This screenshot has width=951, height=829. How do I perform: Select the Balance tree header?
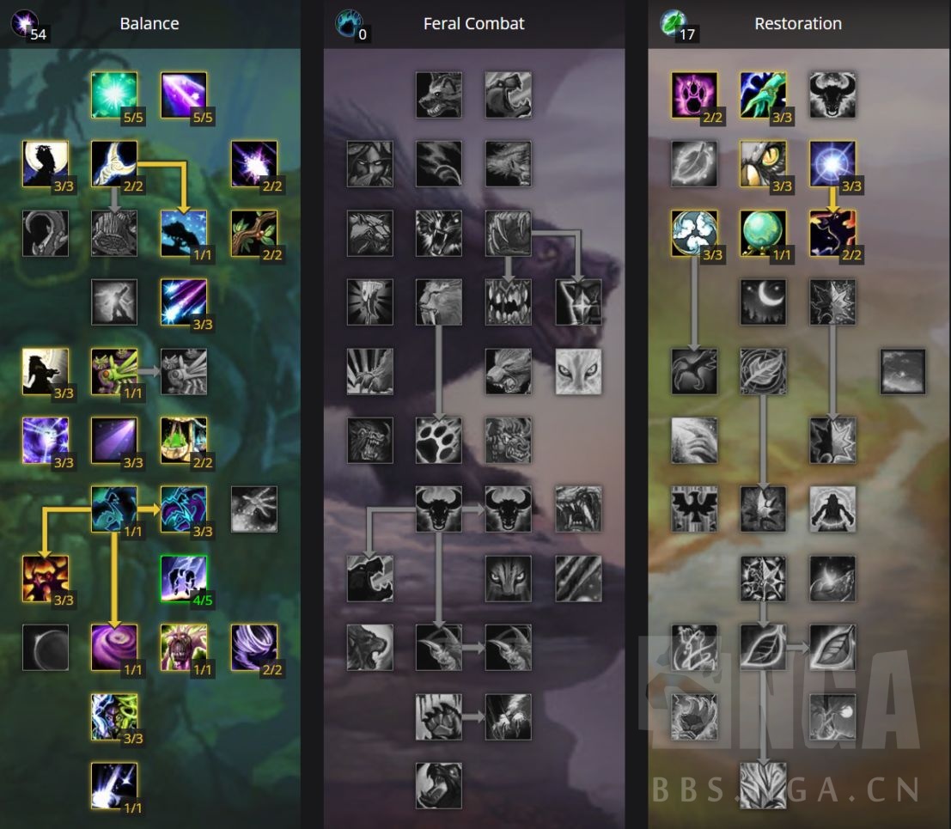coord(149,24)
